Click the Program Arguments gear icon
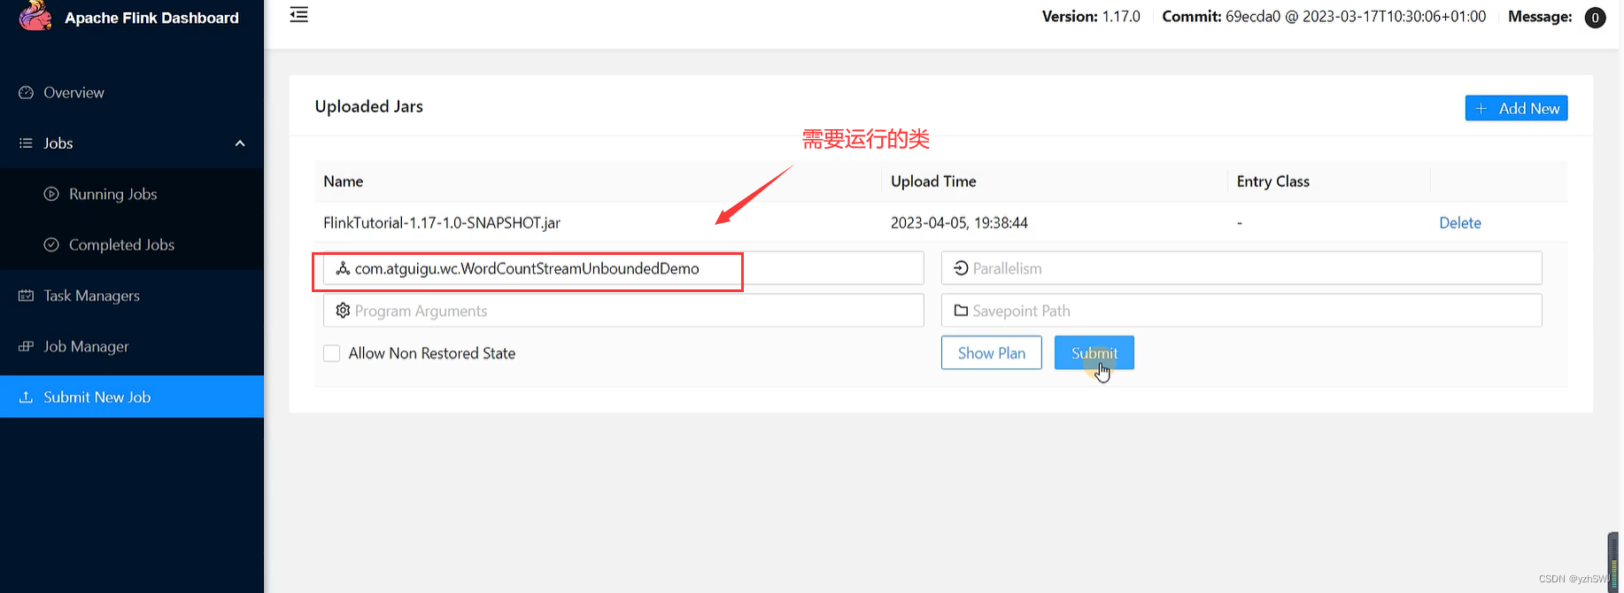The height and width of the screenshot is (593, 1624). click(343, 311)
